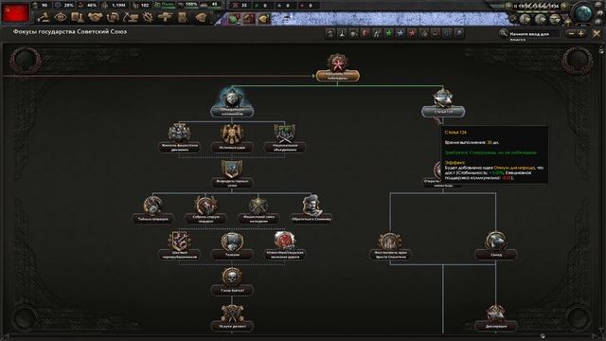
Task: Click the red-tinted alert icon on map bar
Action: pyautogui.click(x=249, y=19)
